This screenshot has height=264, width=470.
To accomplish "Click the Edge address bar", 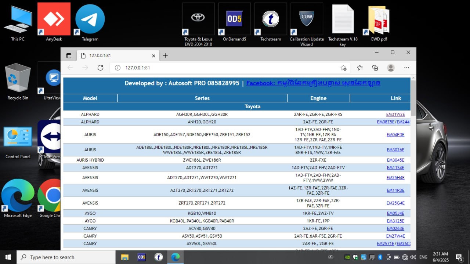I will [x=229, y=68].
